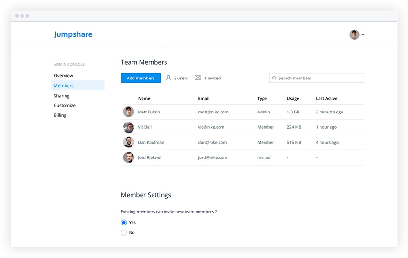Navigate to Billing
Screen dimensions: 408x258
pos(60,115)
